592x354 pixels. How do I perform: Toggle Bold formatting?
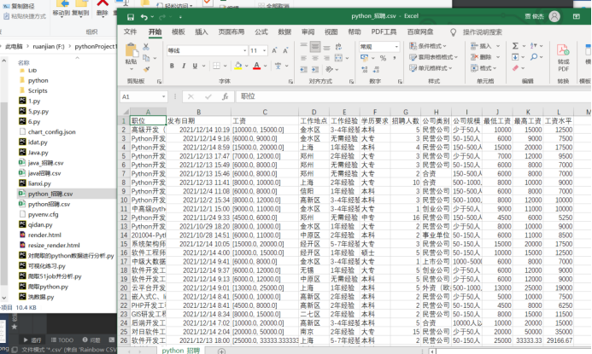click(172, 66)
